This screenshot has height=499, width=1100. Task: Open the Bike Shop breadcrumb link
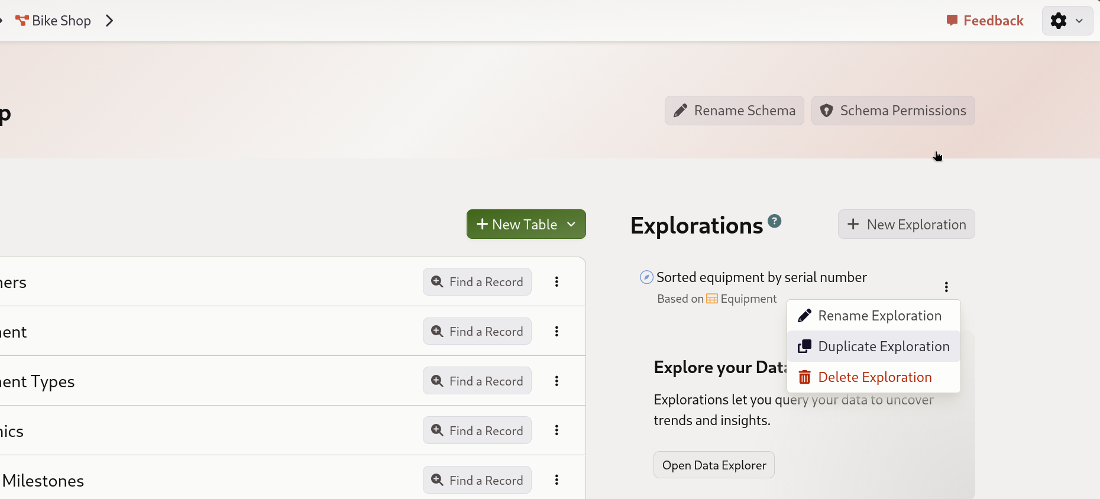[x=53, y=21]
